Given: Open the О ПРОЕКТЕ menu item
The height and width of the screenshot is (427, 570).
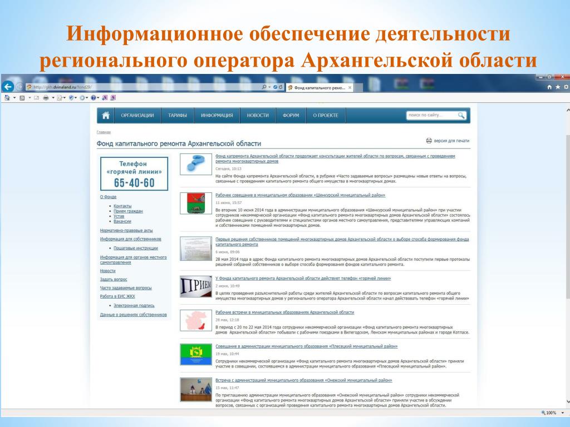Looking at the screenshot, I should point(326,116).
